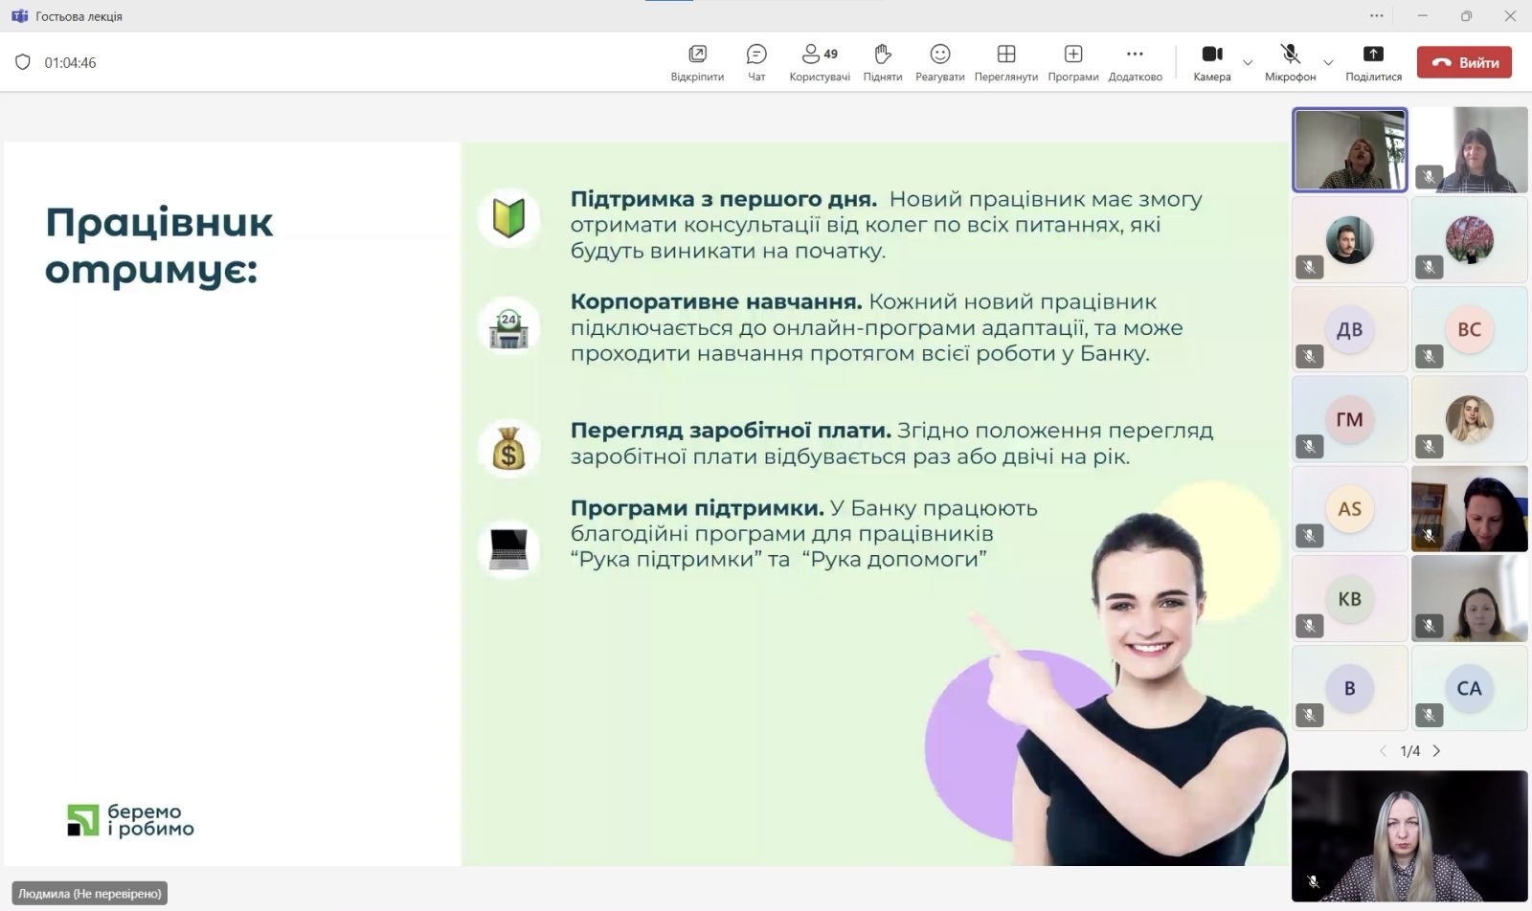
Task: Go to next participants page
Action: coord(1436,751)
